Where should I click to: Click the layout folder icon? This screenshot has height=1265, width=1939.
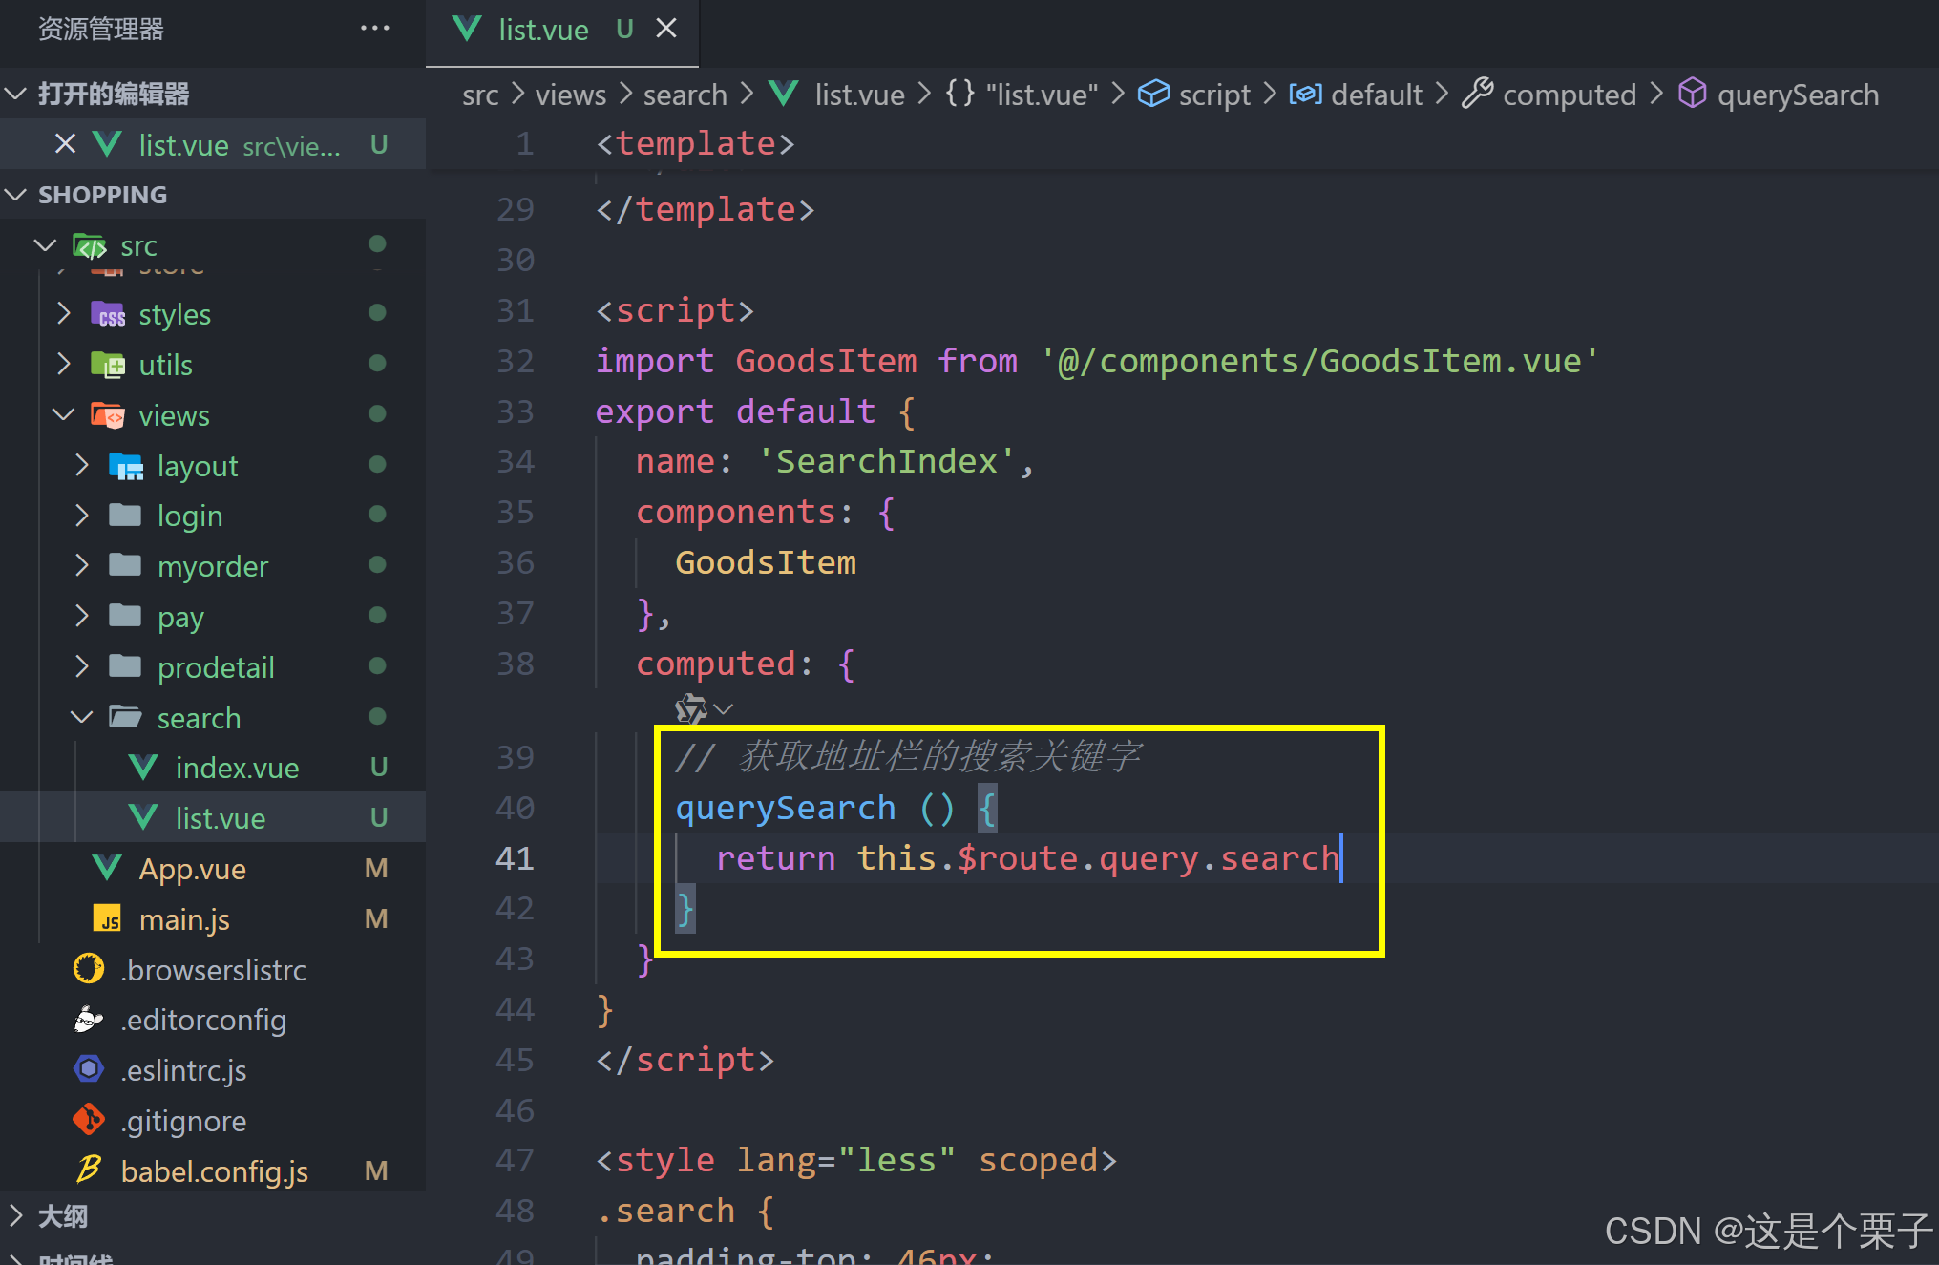(126, 466)
